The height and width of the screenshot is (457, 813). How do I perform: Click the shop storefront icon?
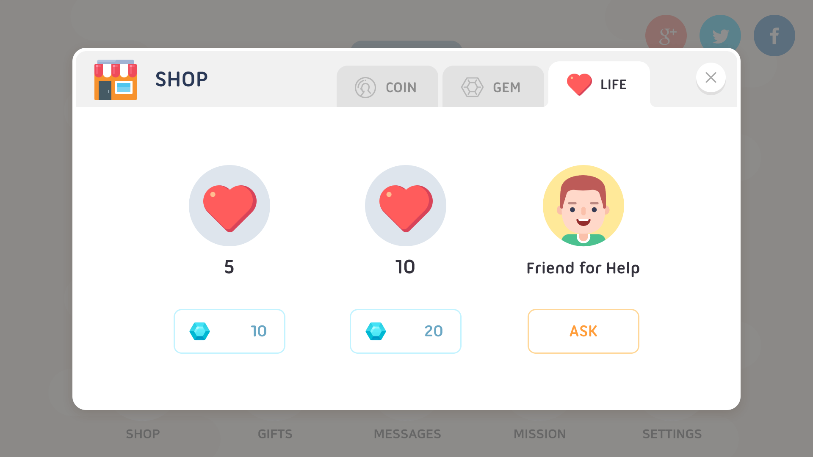(x=115, y=80)
